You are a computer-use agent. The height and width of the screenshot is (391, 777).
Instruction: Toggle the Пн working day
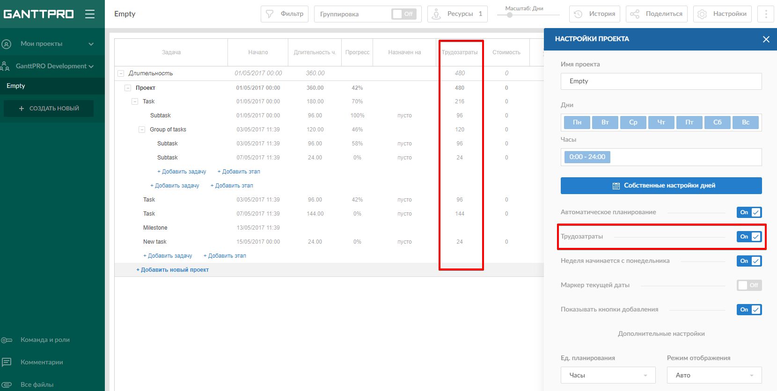[x=577, y=123]
